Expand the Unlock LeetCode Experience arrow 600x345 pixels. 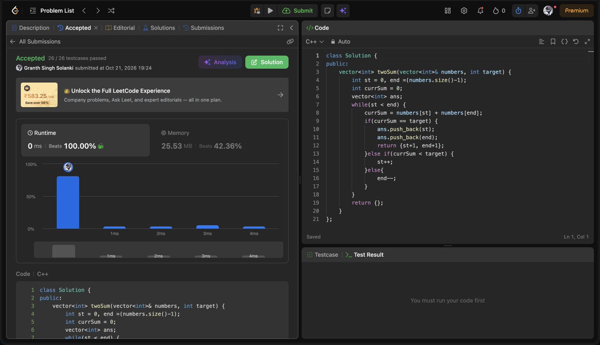(280, 95)
